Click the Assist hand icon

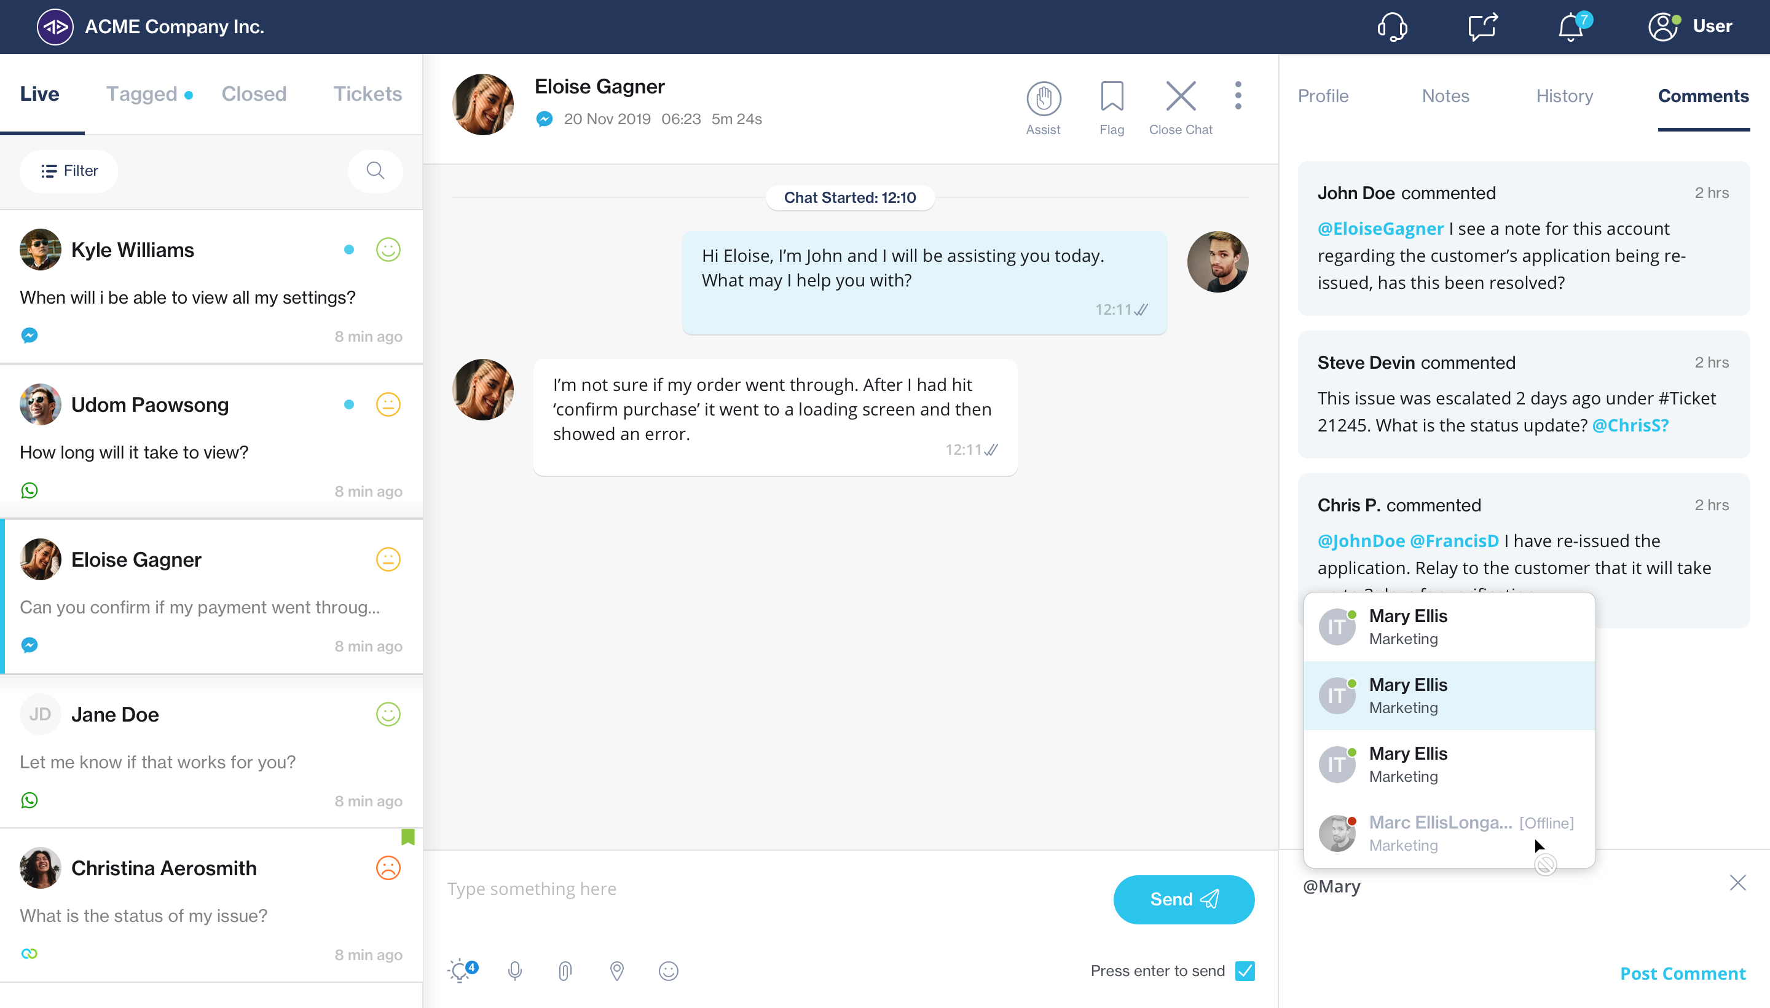click(1043, 99)
